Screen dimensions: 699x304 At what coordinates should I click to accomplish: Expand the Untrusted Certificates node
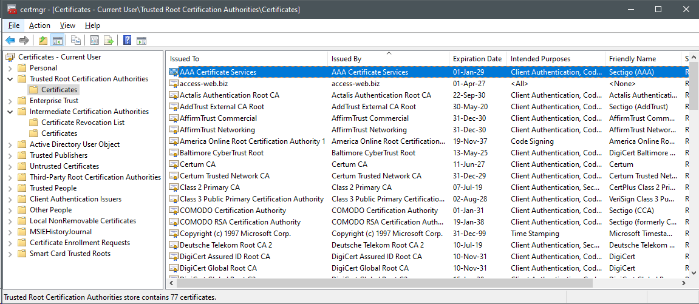tap(10, 166)
